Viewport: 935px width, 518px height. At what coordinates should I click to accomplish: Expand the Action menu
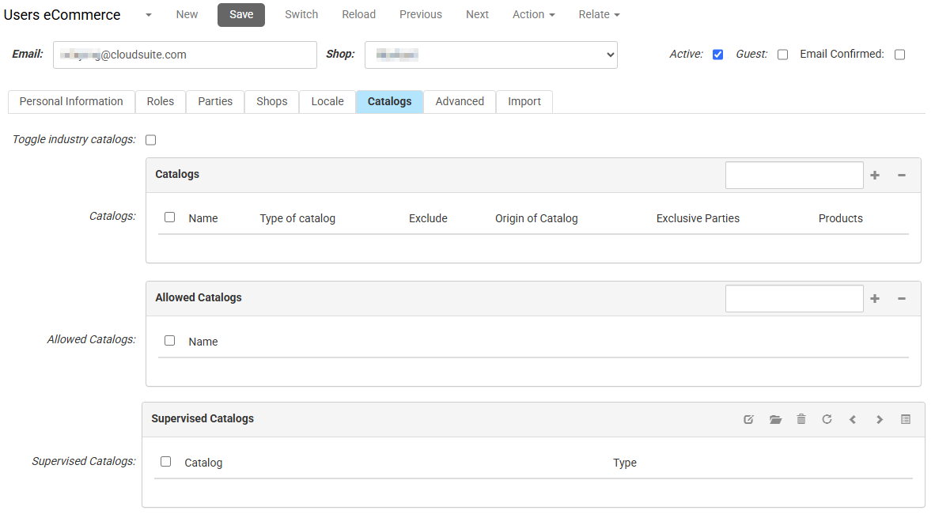(x=533, y=14)
